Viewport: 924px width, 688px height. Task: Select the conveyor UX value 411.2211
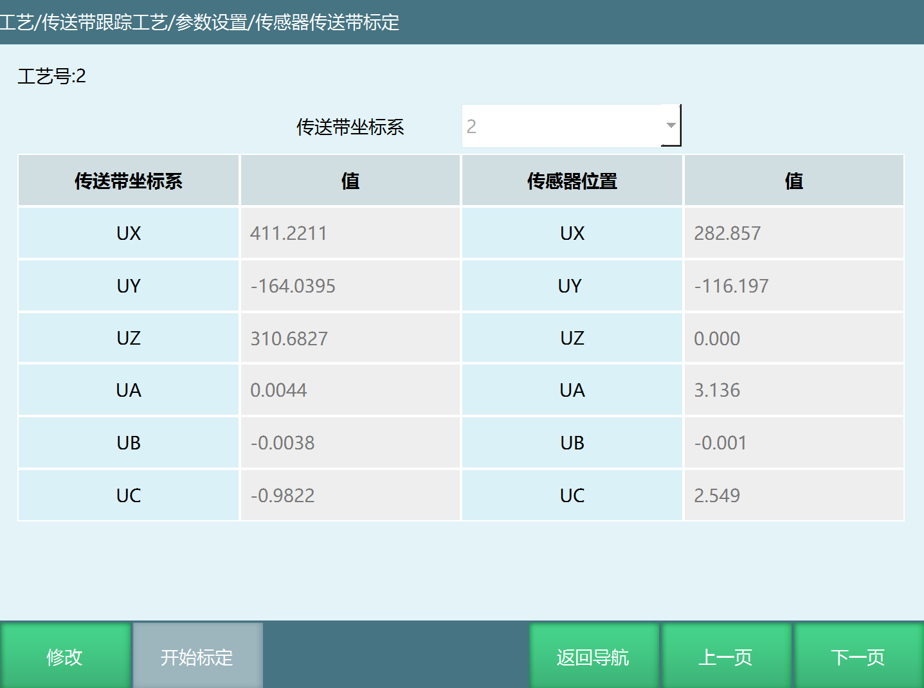pyautogui.click(x=350, y=233)
